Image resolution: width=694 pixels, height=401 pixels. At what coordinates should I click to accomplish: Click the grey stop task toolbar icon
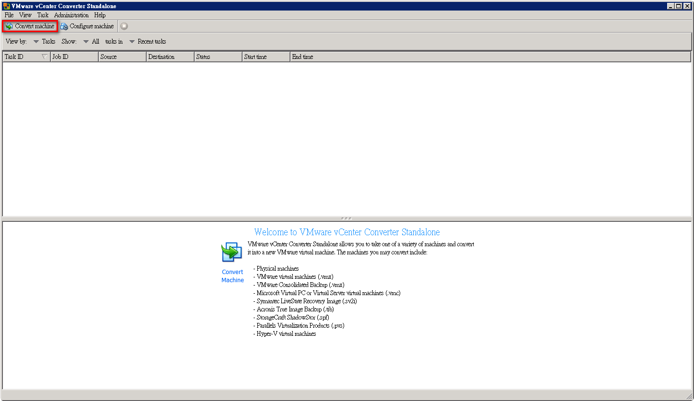point(124,26)
